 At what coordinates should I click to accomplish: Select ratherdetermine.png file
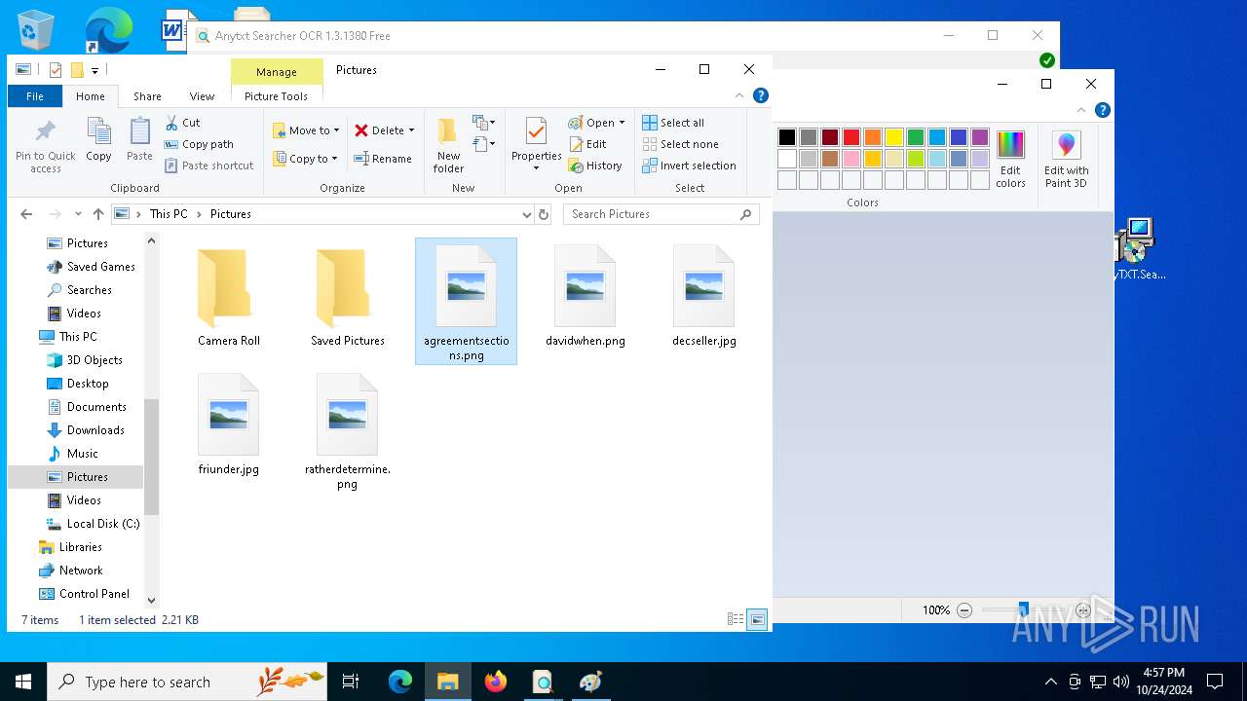click(x=348, y=431)
